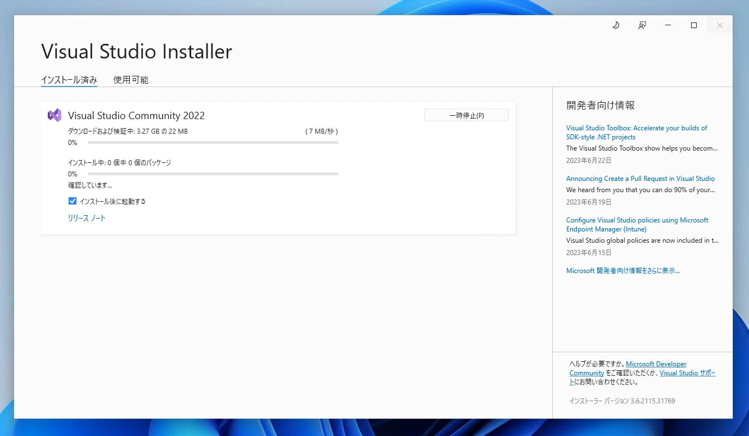Click インストーラー バージョン 3.6.2115.31769 text
Screen dimensions: 749x436
pyautogui.click(x=622, y=401)
